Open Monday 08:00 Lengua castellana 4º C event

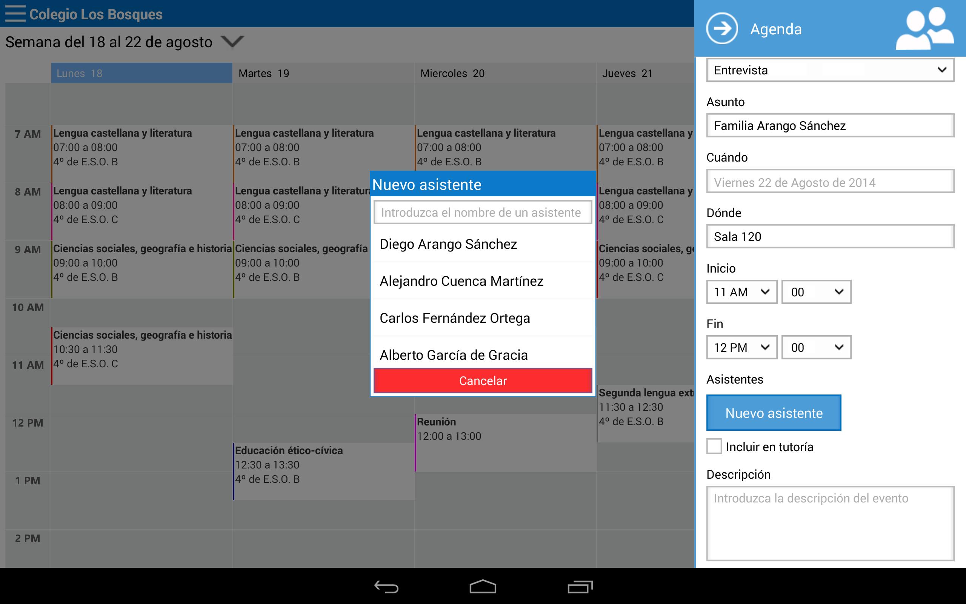click(x=142, y=212)
